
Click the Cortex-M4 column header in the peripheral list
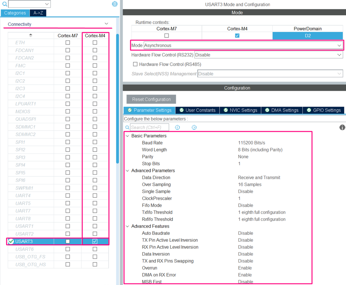(95, 36)
